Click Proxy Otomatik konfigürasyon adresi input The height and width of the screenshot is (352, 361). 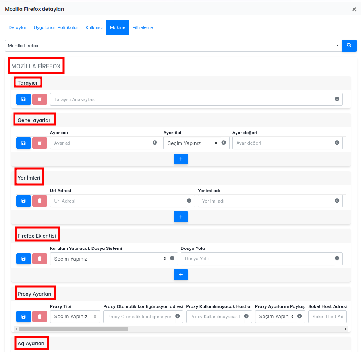pyautogui.click(x=143, y=317)
